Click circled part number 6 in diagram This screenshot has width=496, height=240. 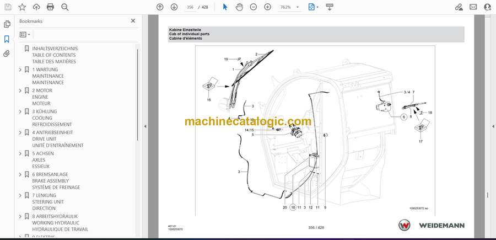pyautogui.click(x=403, y=116)
